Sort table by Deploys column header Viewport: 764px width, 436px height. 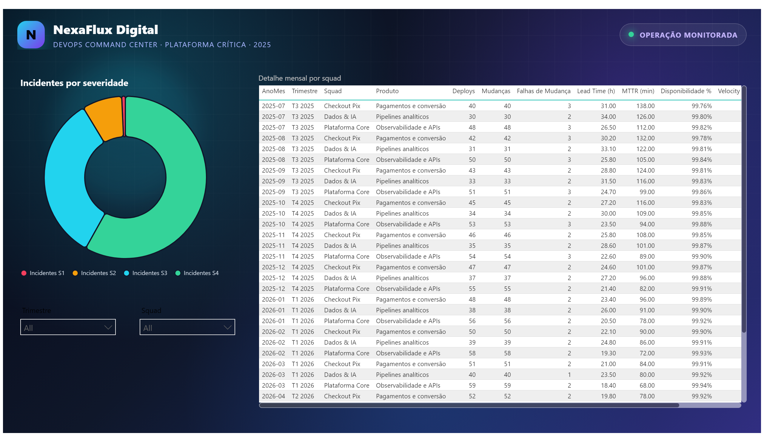coord(463,91)
